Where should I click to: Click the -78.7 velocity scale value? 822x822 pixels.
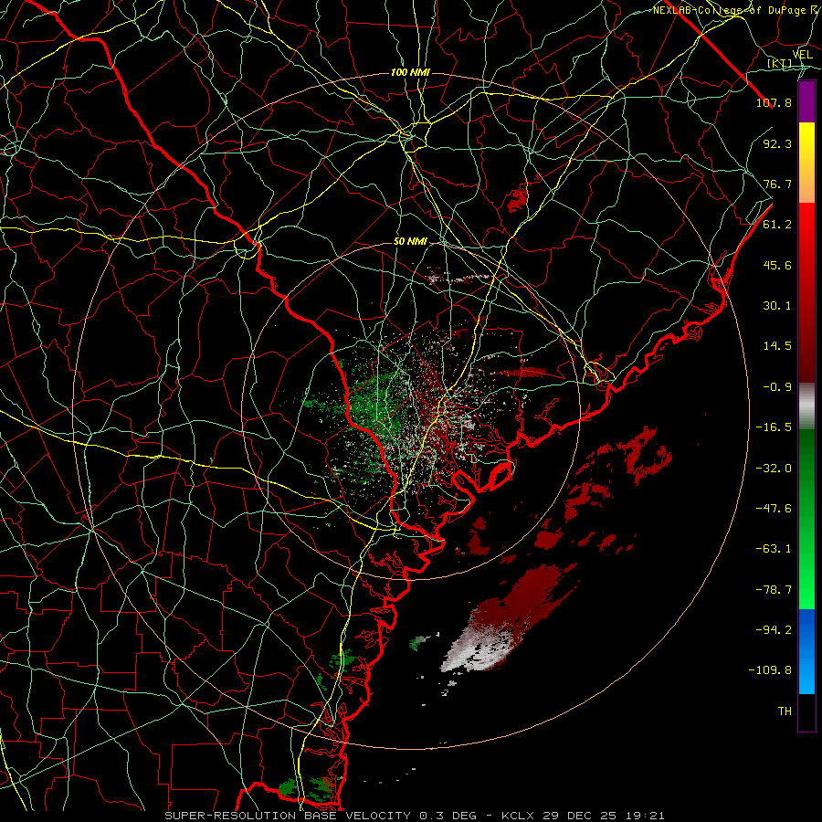click(774, 590)
